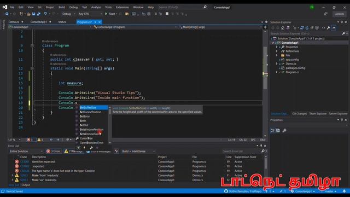Switch to Team Explorer tab
Image resolution: width=350 pixels, height=197 pixels.
(318, 114)
